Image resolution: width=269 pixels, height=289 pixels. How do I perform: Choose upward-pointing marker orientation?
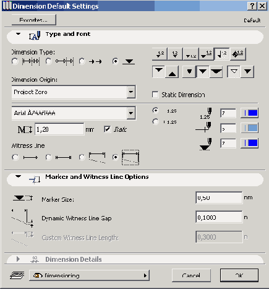172,72
